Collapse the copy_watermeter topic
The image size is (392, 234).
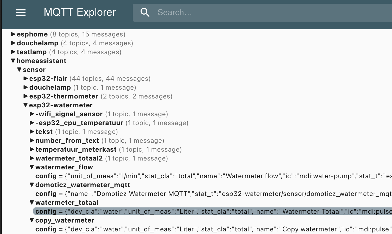[x=32, y=220]
